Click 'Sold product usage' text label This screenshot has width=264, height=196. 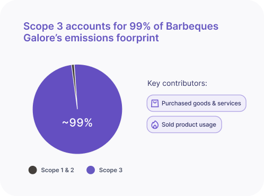click(189, 124)
